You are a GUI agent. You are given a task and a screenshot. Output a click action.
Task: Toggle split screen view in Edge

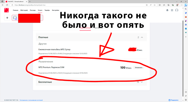click(160, 5)
